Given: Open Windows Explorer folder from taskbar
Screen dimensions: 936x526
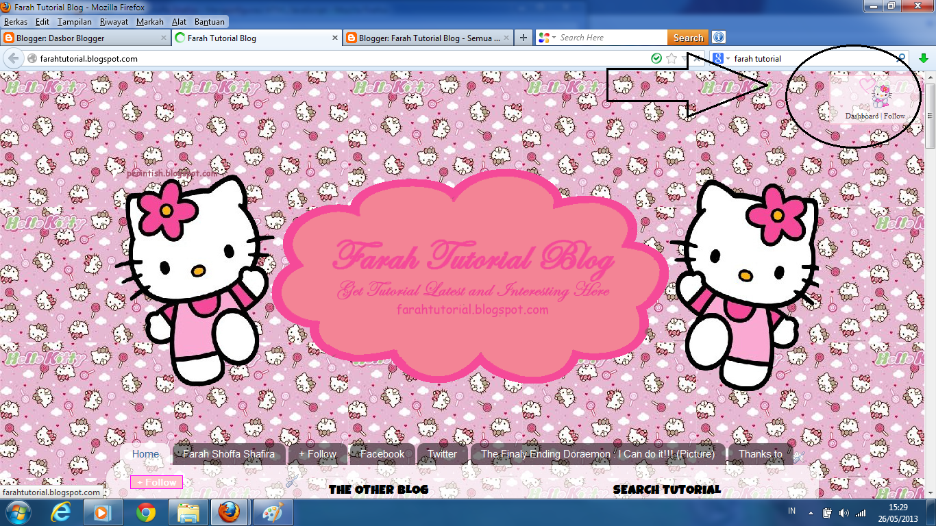Looking at the screenshot, I should click(188, 512).
